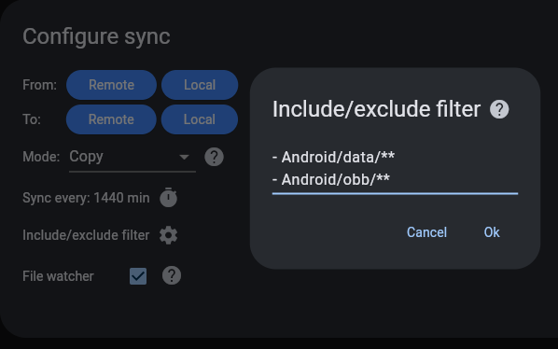Confirm filter with Ok button
The image size is (558, 349).
492,232
